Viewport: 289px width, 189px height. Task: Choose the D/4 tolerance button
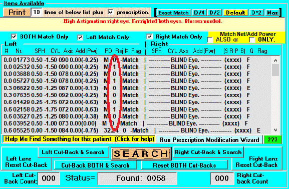click(x=199, y=12)
